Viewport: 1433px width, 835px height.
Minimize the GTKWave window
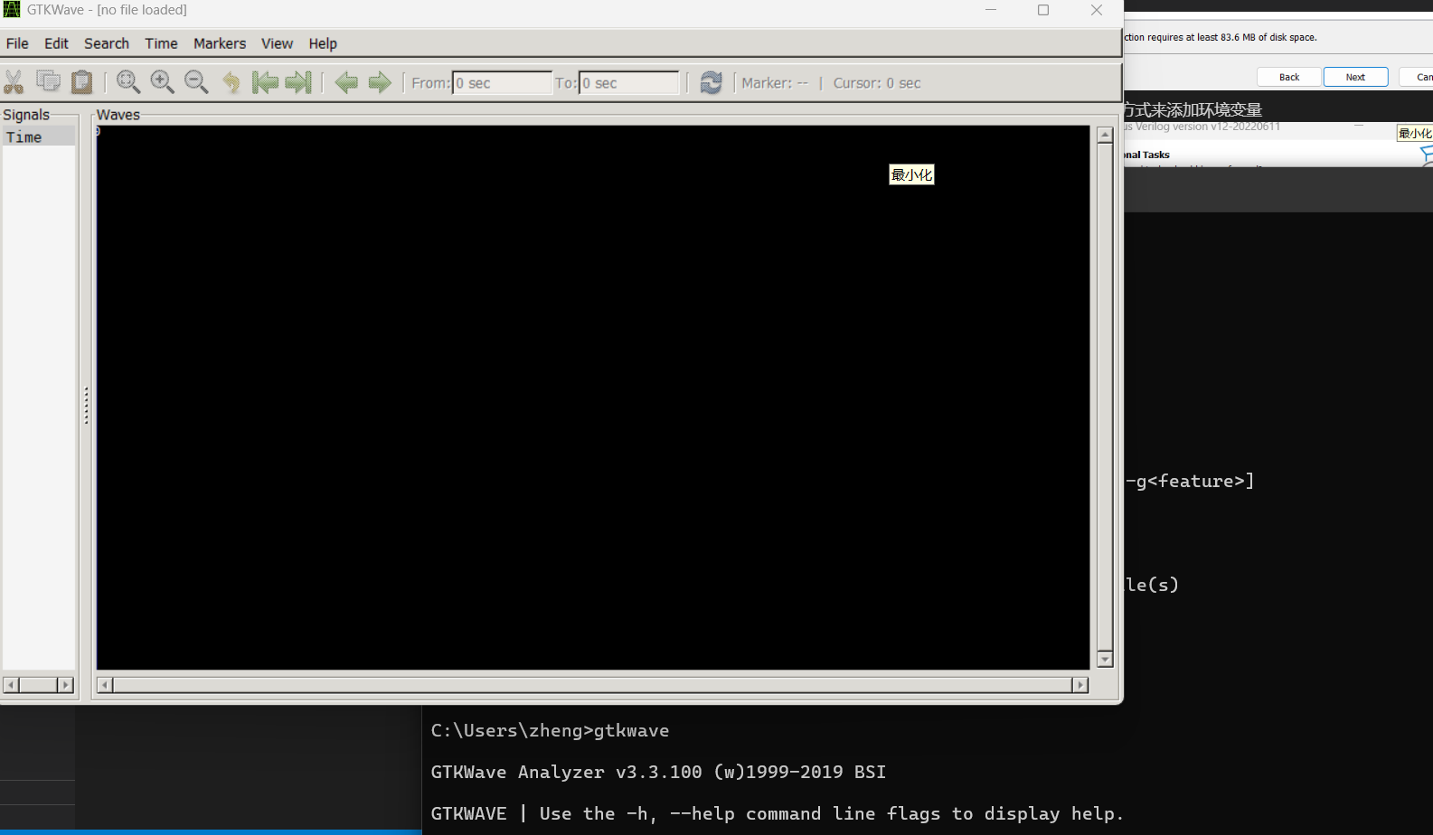click(991, 10)
